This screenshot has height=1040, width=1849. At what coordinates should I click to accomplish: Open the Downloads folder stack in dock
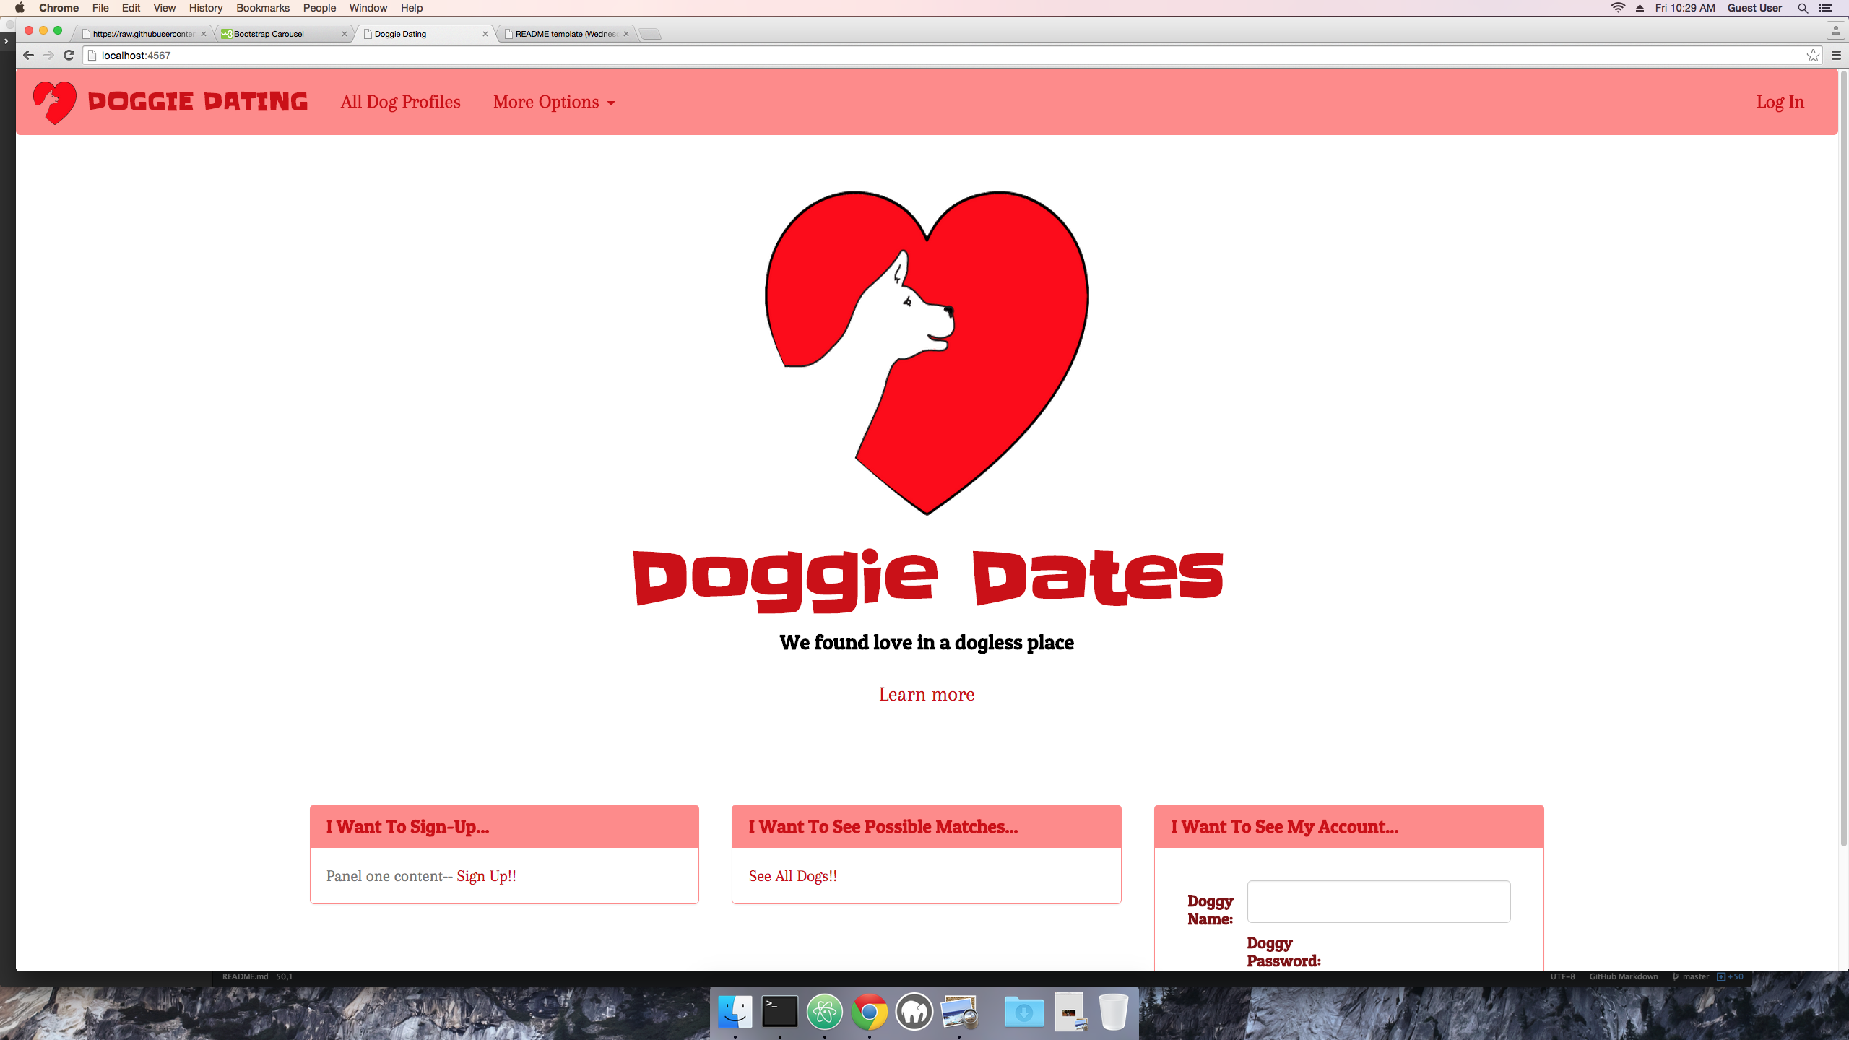click(1024, 1012)
